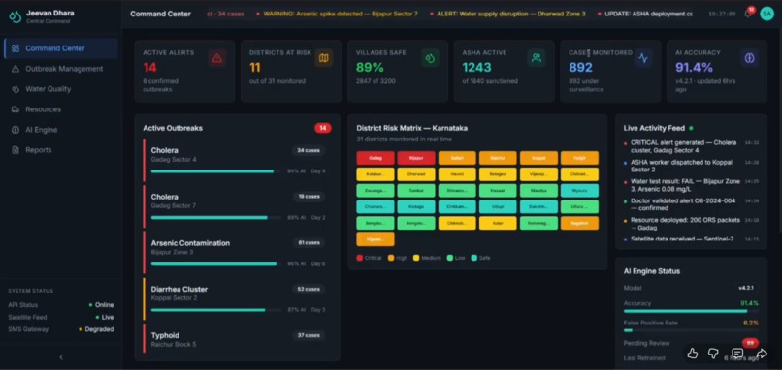Select the green Tumkur district tile

tap(416, 191)
